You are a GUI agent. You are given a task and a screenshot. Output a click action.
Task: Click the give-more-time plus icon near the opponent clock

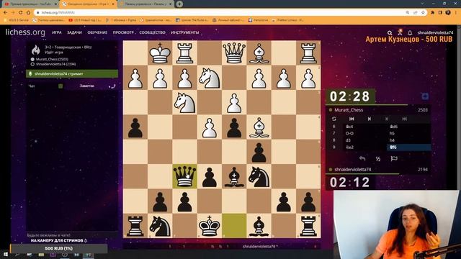(x=425, y=96)
